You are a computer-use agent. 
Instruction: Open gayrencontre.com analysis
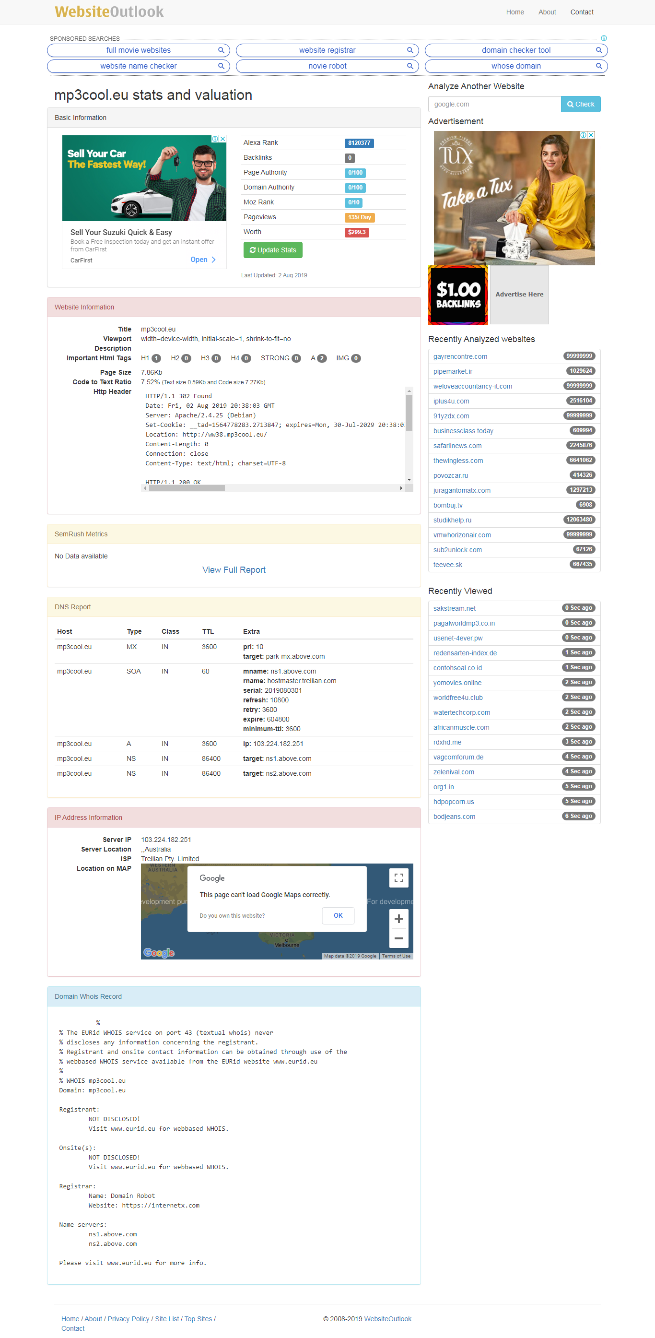click(460, 357)
